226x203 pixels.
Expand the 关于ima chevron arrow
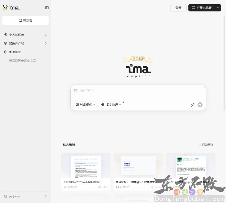point(46,197)
